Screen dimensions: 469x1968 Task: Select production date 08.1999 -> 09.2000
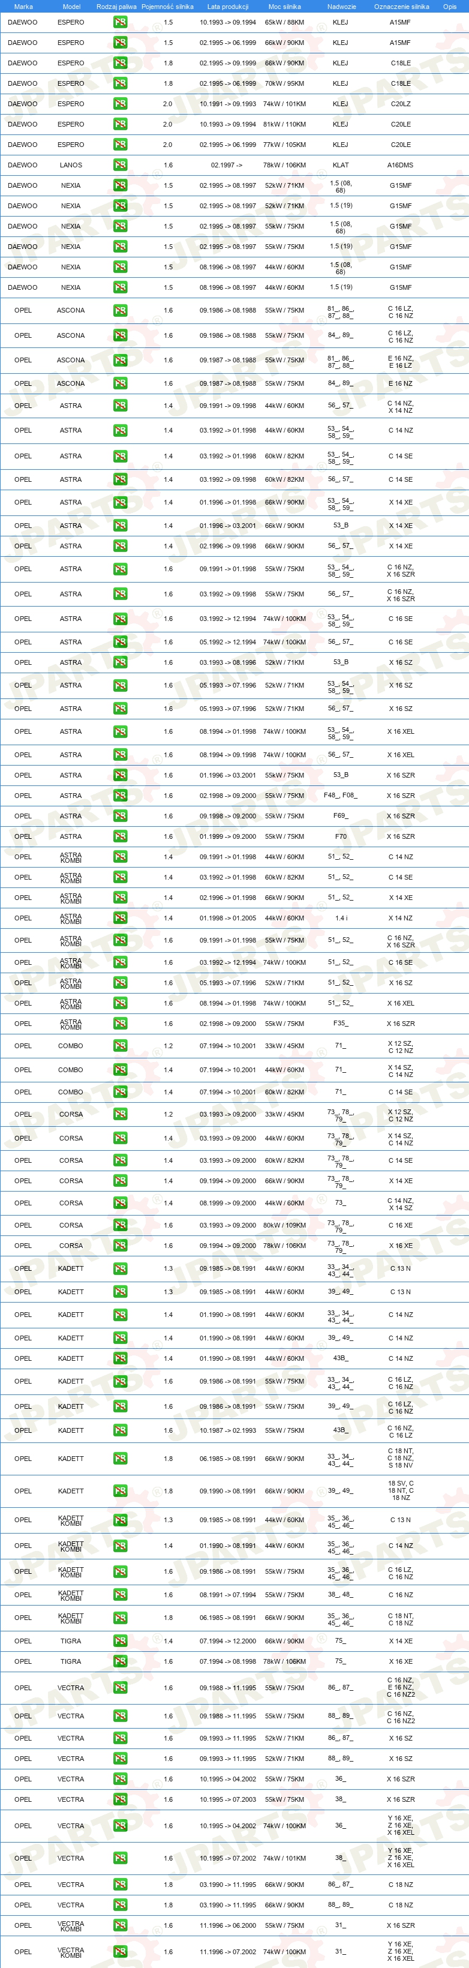228,1203
